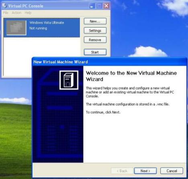Select the Windows Vista Ultimate thumbnail
The height and width of the screenshot is (179, 188).
point(16,28)
